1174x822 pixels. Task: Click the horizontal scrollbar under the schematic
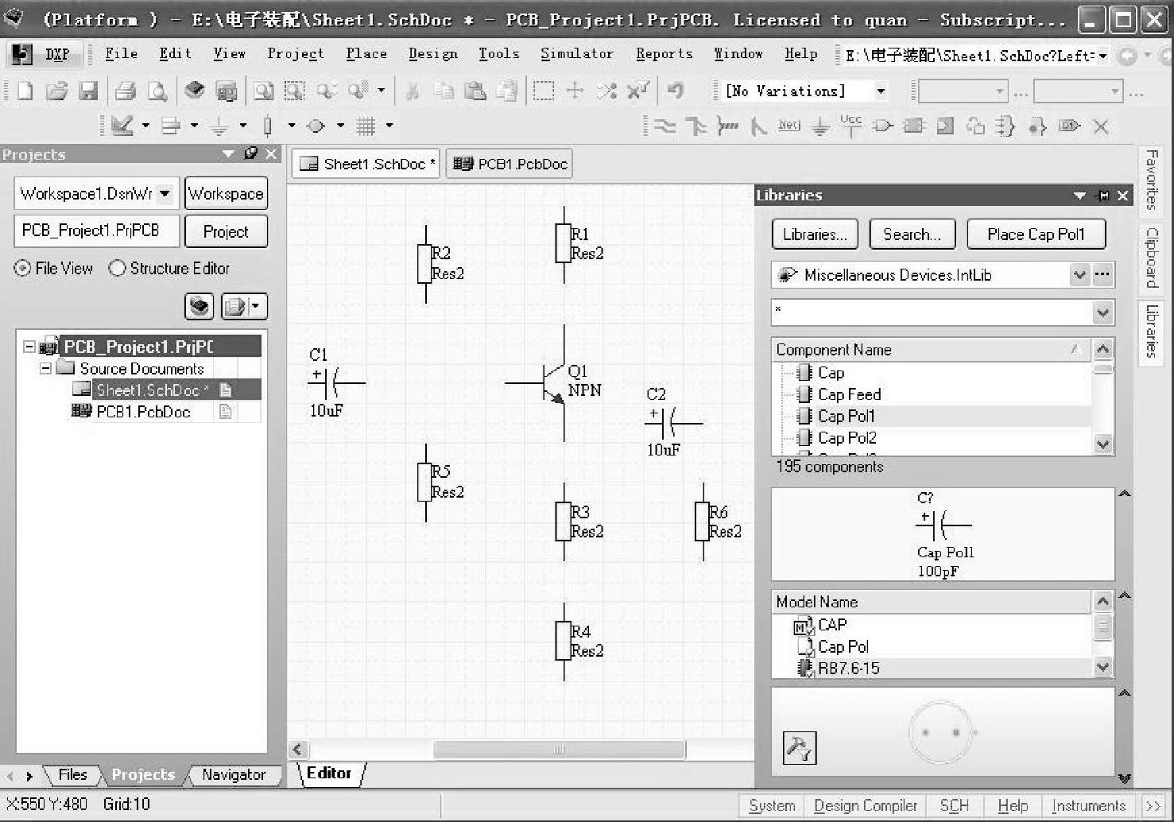558,750
